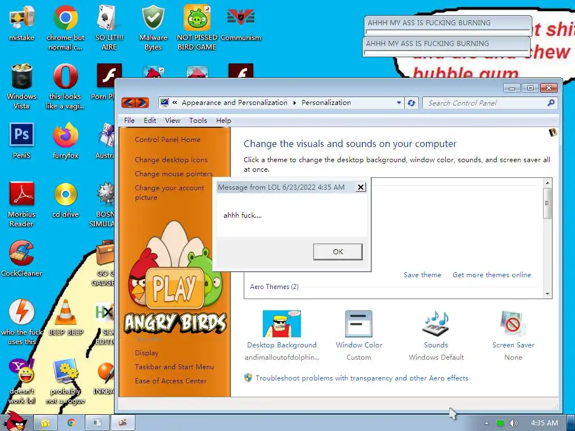This screenshot has width=575, height=431.
Task: Click the Control Panel help icon
Action: (x=553, y=132)
